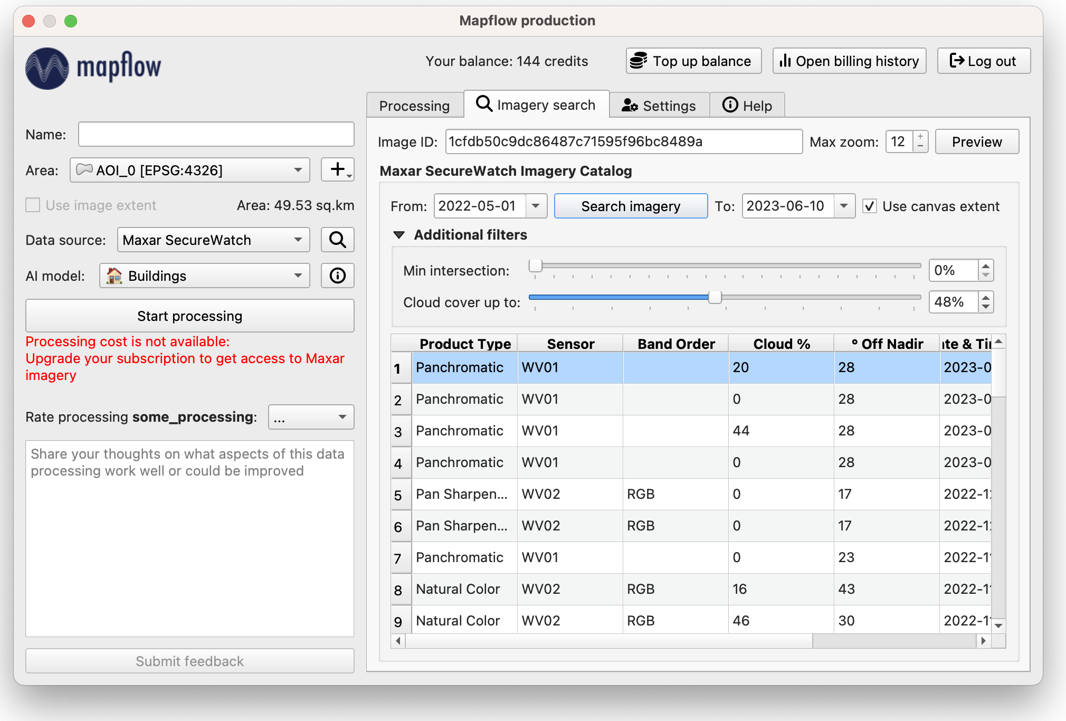Select row 2 header in table

point(401,400)
